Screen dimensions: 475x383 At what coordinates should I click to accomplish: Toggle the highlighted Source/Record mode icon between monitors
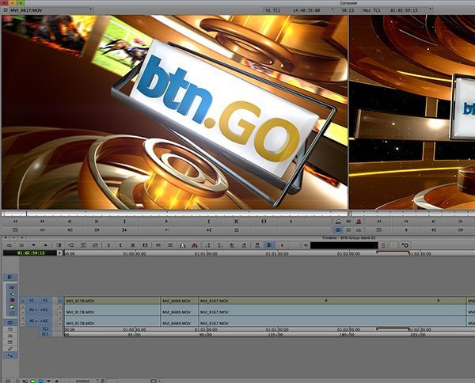[338, 229]
